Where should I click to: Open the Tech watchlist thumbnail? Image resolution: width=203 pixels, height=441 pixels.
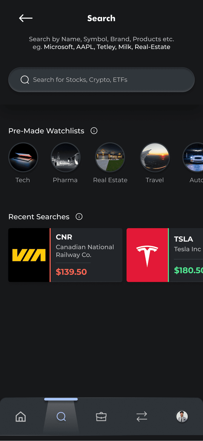point(23,157)
